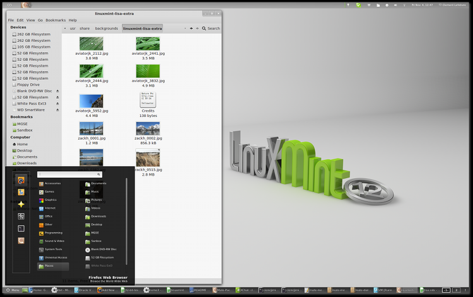Open System Tools menu category
The width and height of the screenshot is (473, 297).
54,249
